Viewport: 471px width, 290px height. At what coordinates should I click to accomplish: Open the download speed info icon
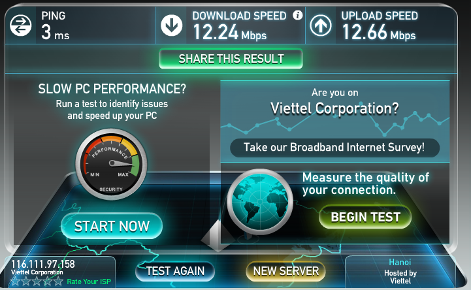297,15
